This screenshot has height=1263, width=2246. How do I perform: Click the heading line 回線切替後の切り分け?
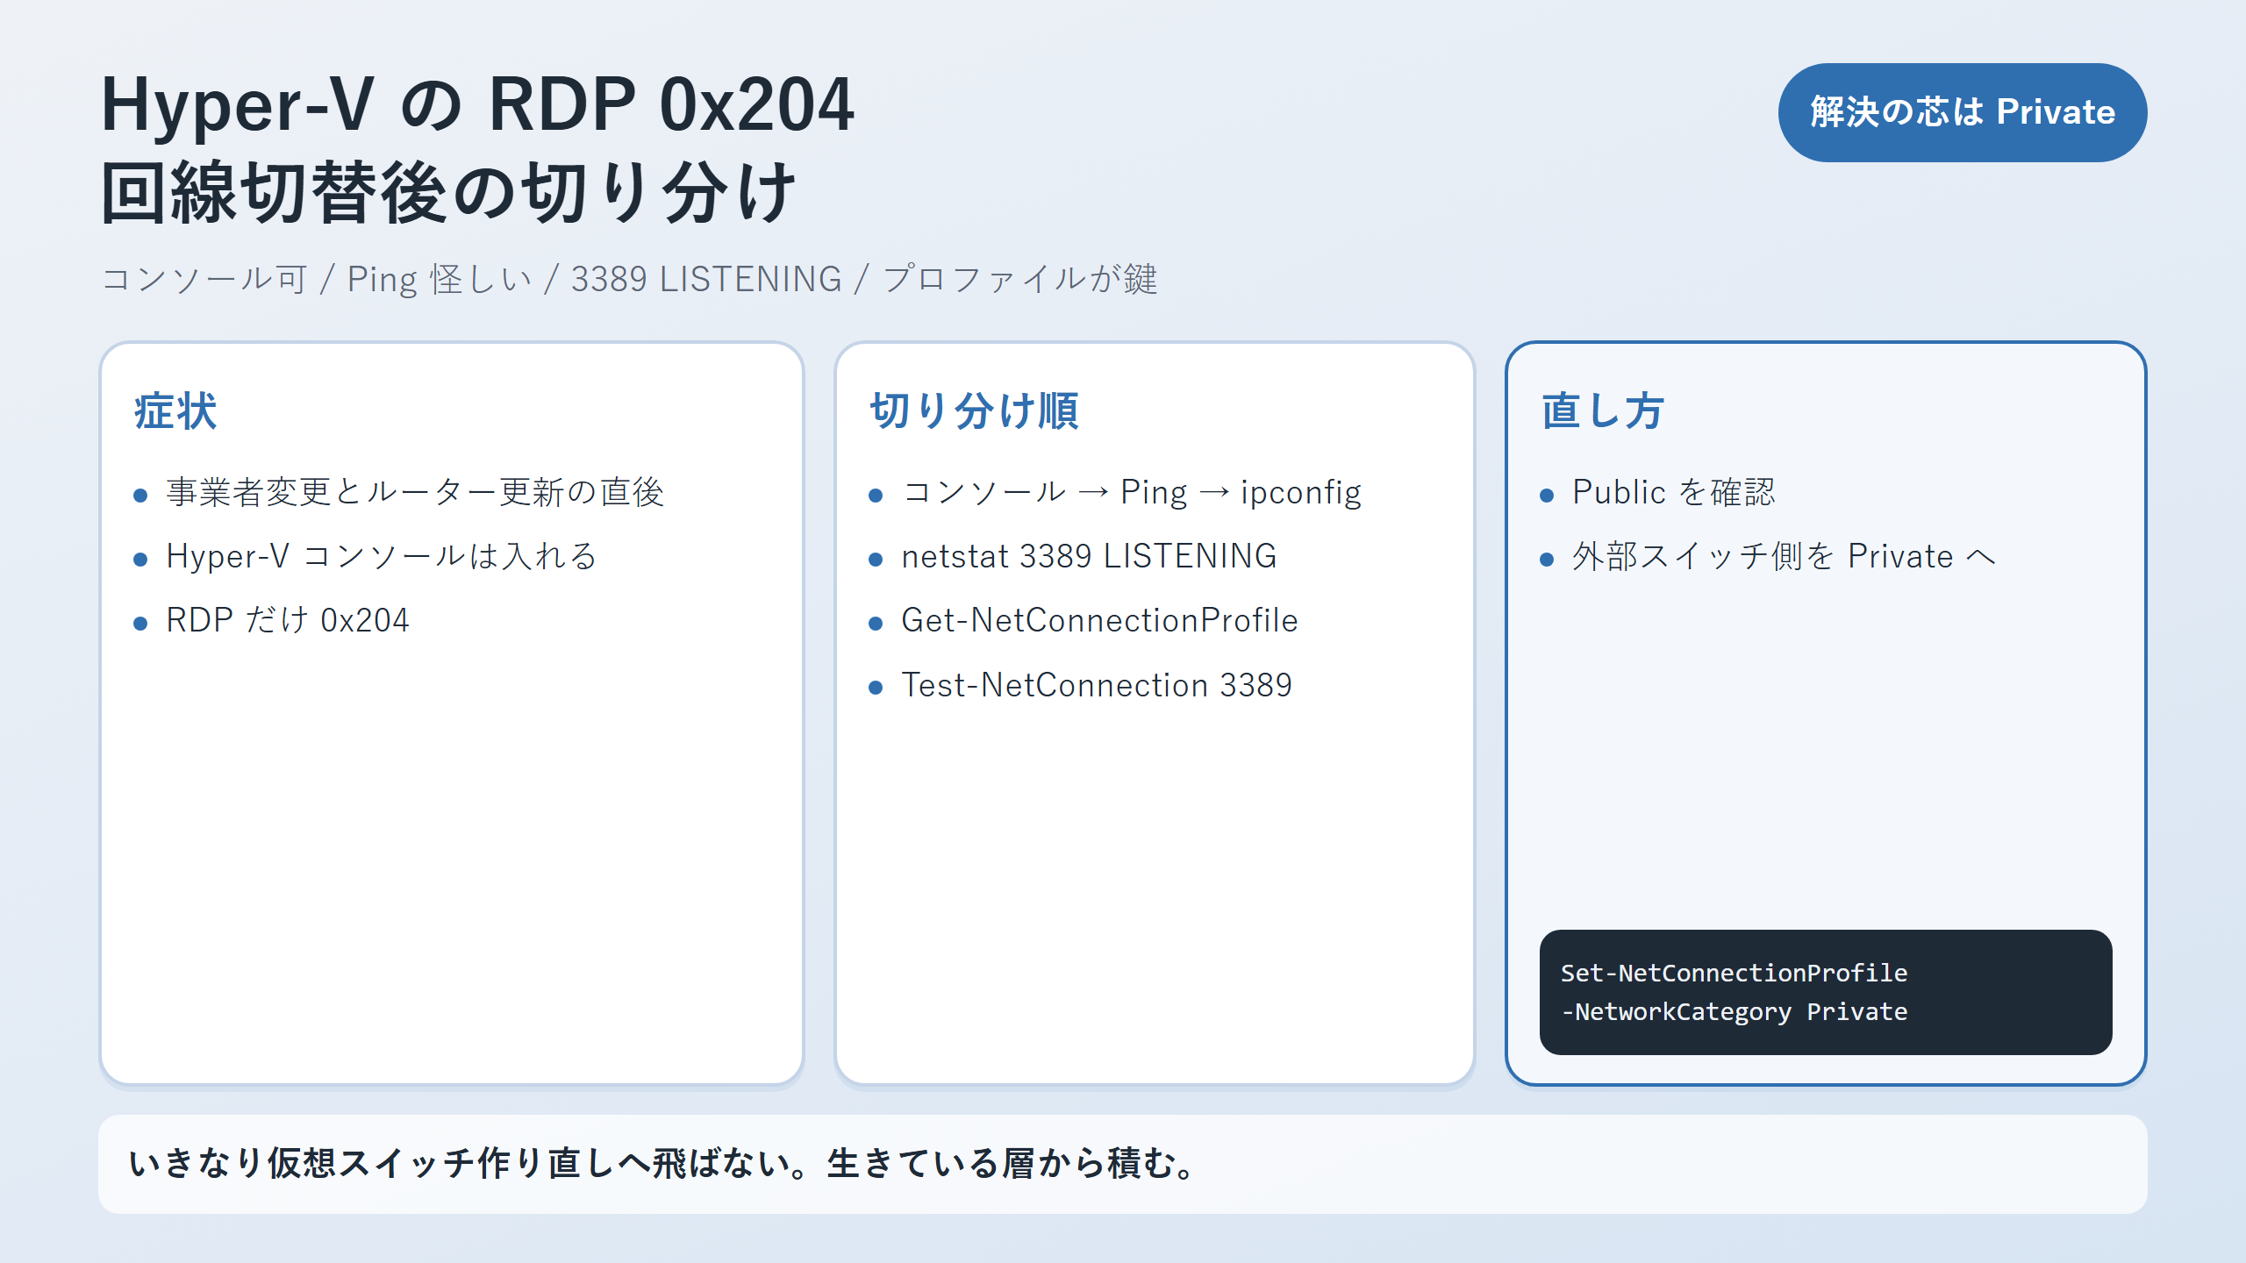tap(448, 193)
